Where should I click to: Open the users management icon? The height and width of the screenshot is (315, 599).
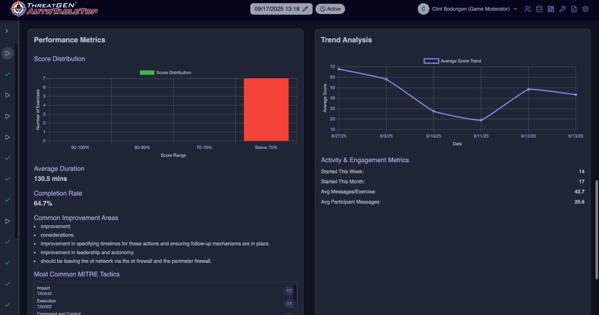528,9
